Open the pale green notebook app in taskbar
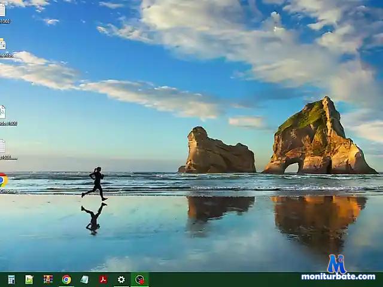383x287 pixels. point(84,279)
